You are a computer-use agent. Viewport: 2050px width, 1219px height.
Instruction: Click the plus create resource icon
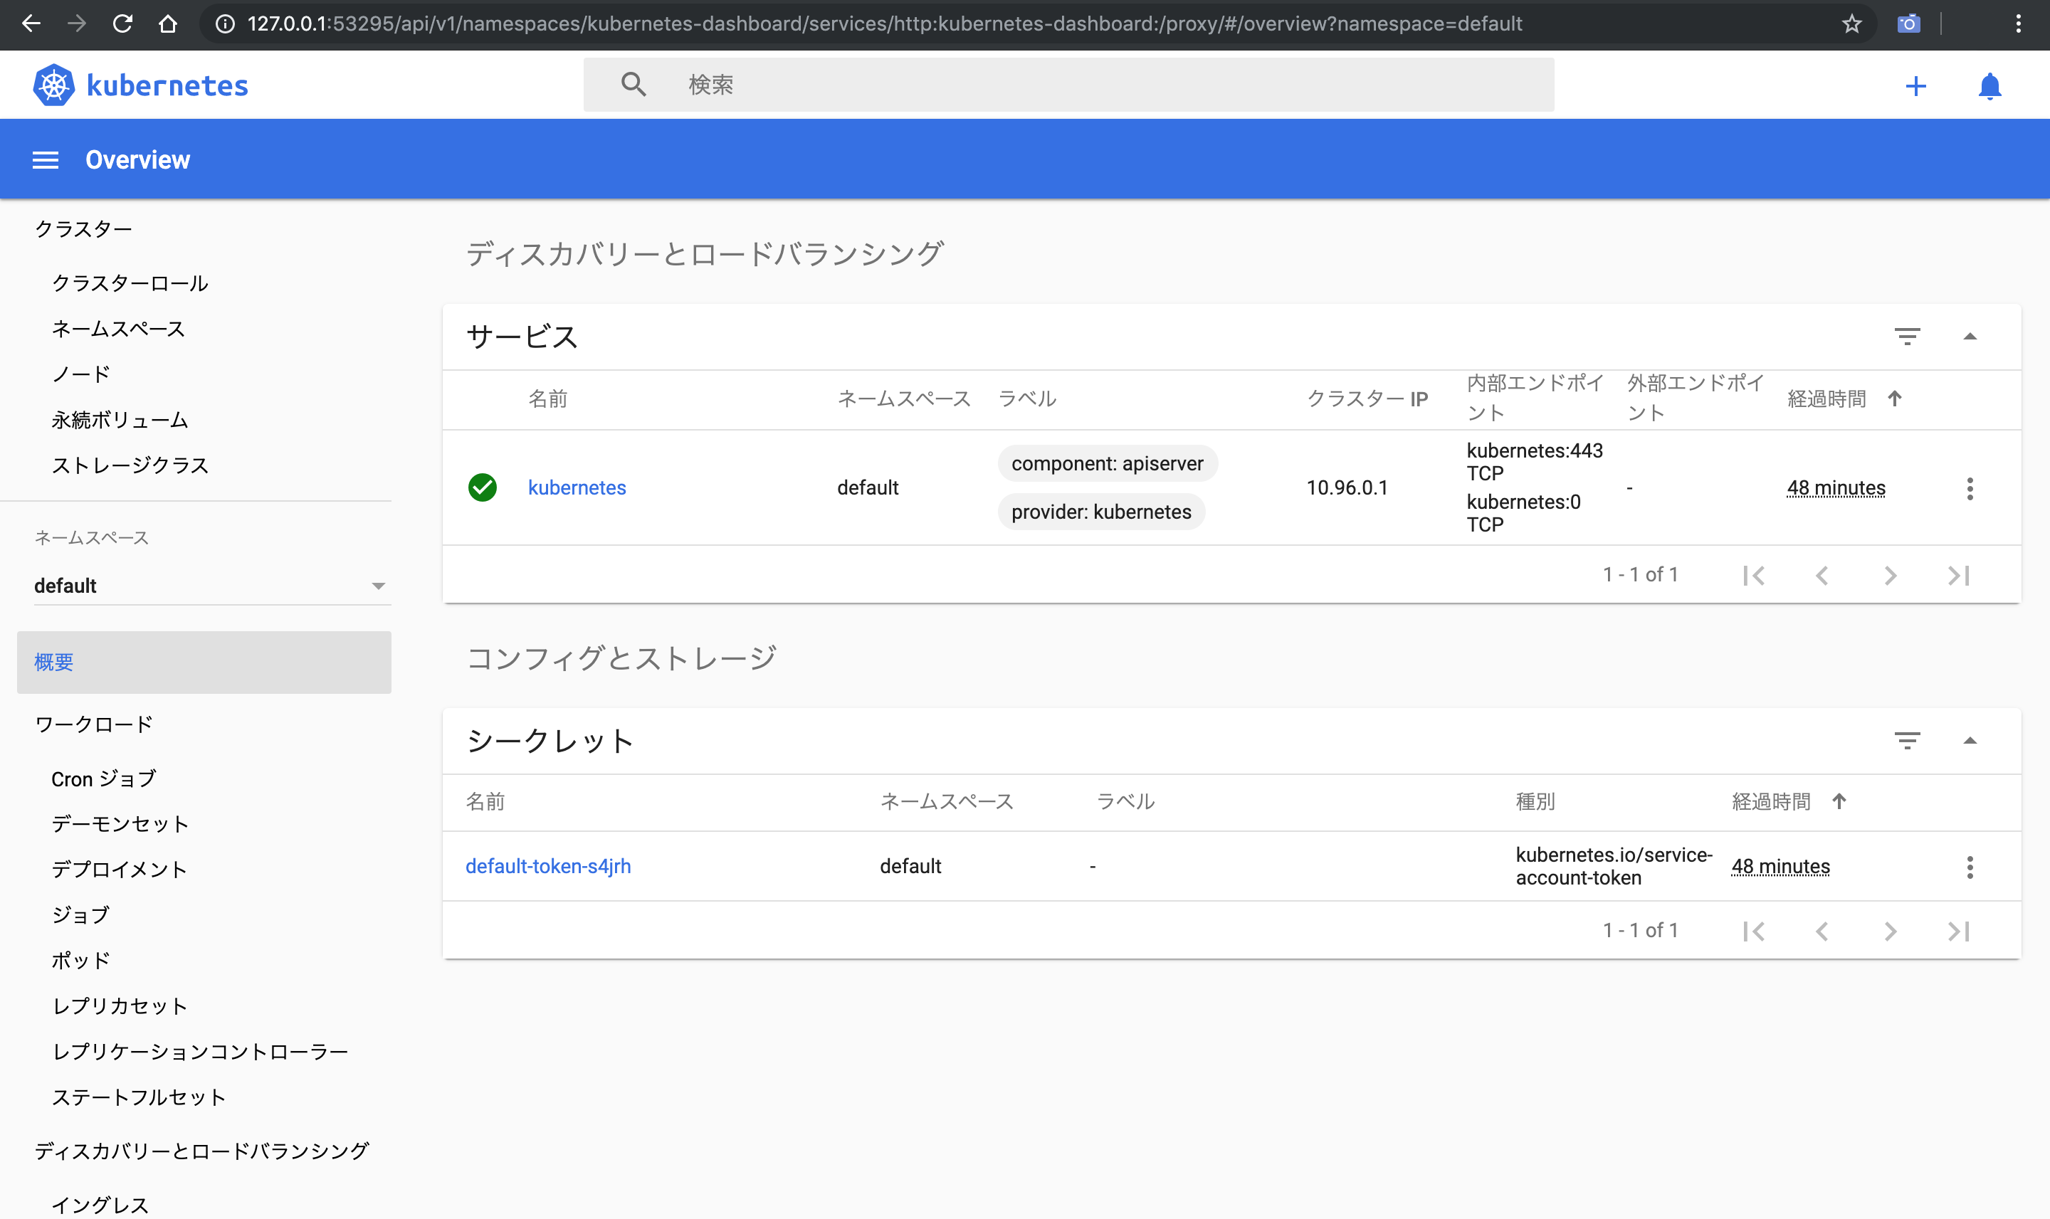click(1915, 85)
